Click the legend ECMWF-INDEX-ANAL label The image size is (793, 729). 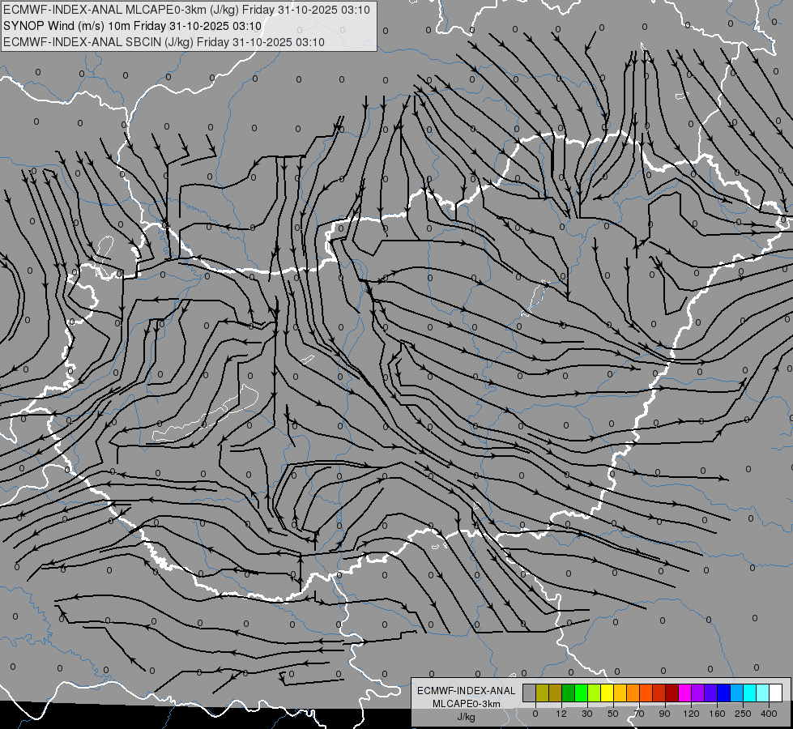click(x=467, y=691)
